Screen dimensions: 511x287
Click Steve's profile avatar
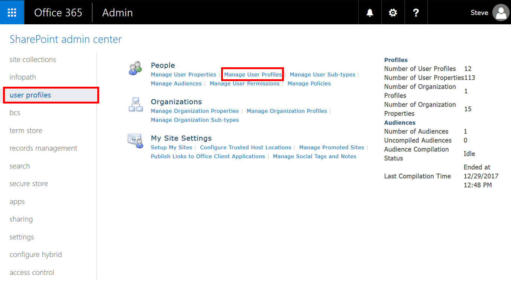coord(501,13)
